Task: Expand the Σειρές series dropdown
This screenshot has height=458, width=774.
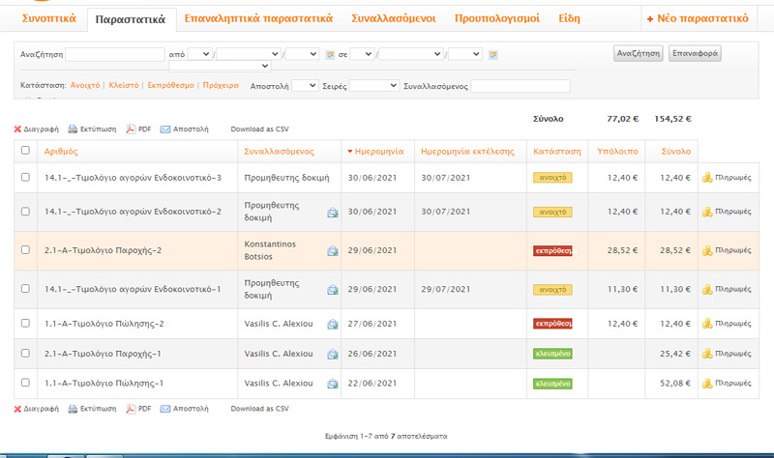Action: click(373, 86)
